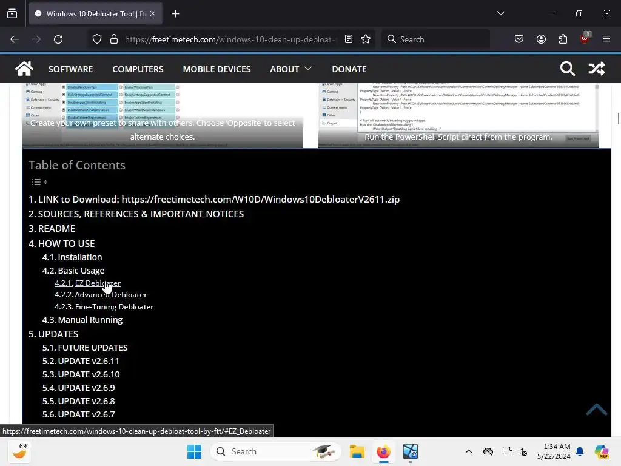This screenshot has height=466, width=621.
Task: Jump to the HOW TO USE section
Action: pos(61,244)
